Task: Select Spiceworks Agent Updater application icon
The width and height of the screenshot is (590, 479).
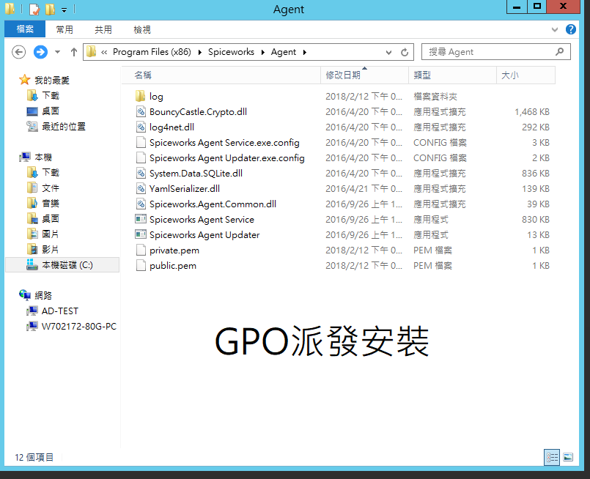Action: pyautogui.click(x=141, y=234)
